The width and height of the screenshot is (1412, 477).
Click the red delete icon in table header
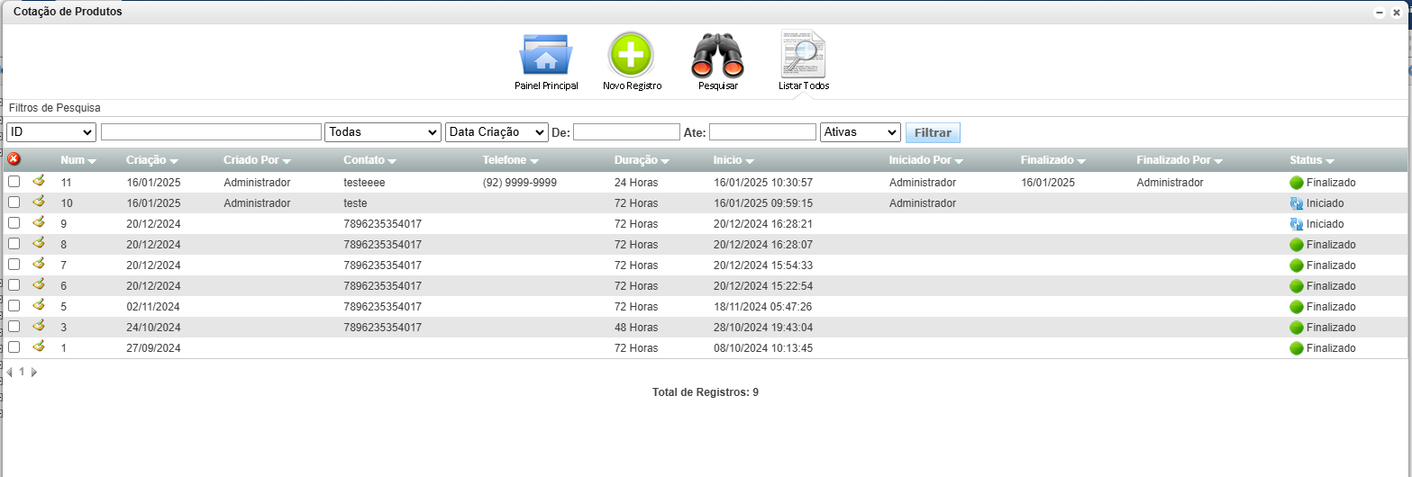(14, 159)
